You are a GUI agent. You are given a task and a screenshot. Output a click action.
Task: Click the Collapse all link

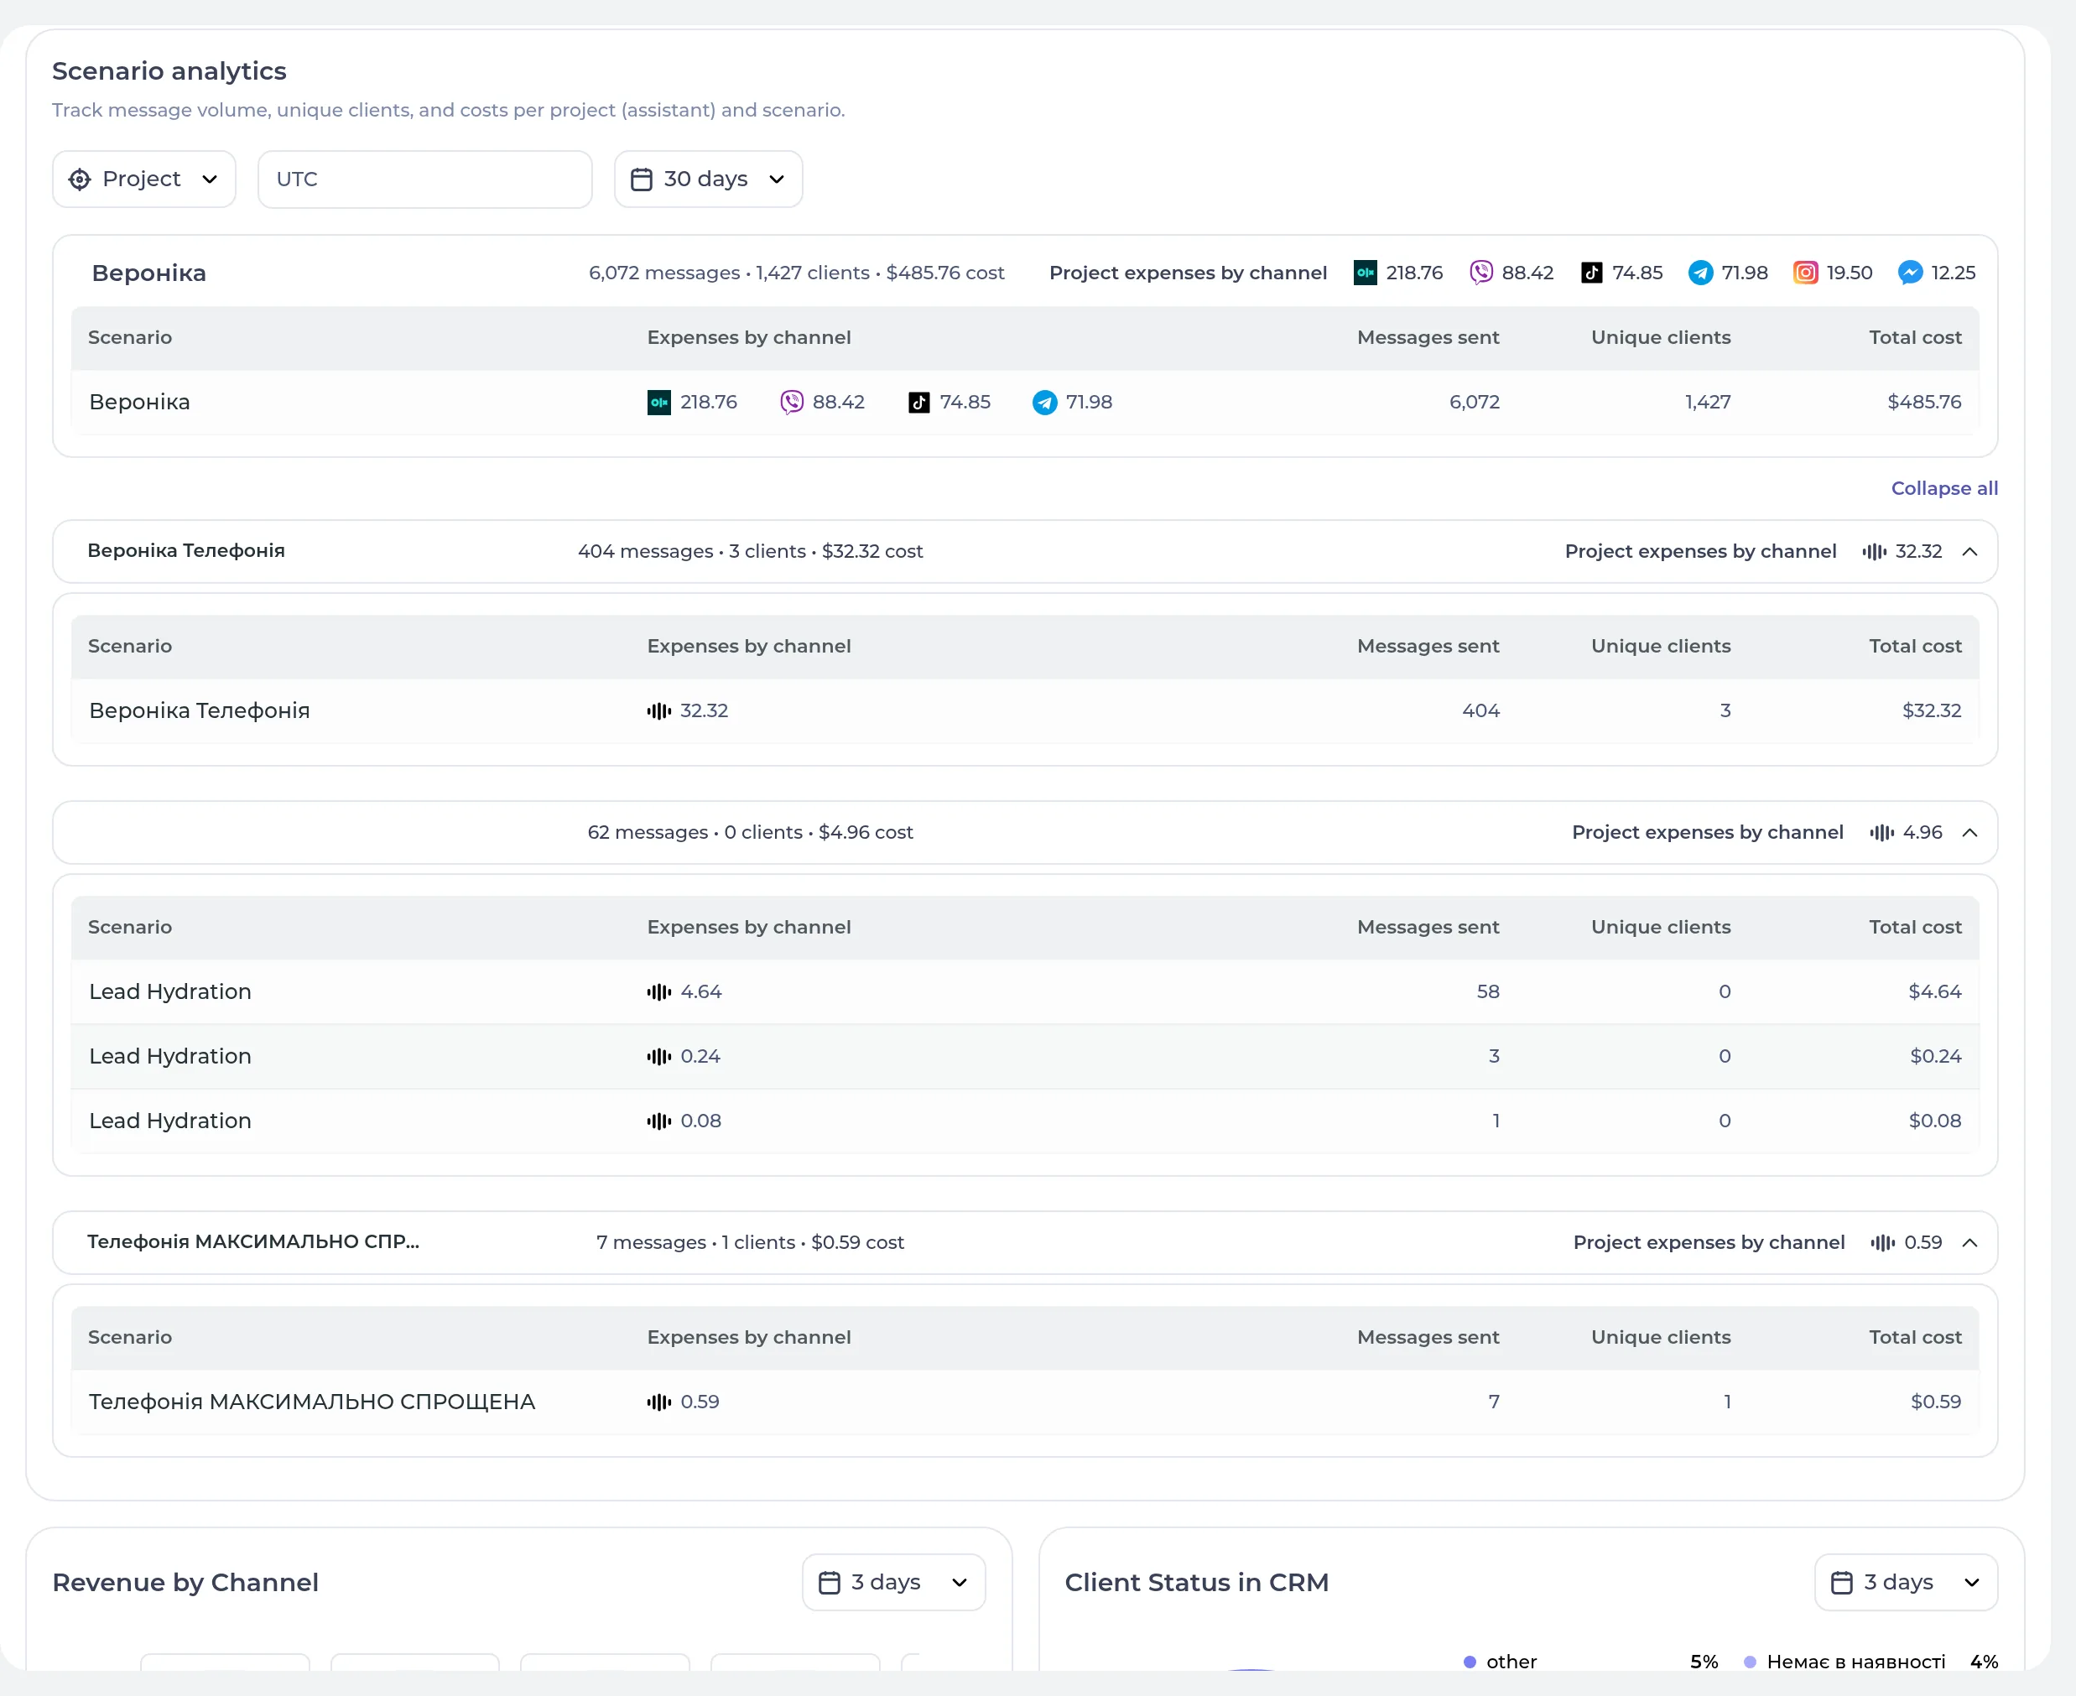pos(1944,488)
